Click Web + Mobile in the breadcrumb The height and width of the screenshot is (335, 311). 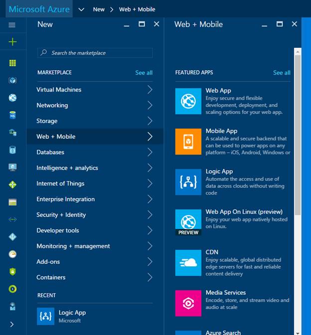[137, 9]
